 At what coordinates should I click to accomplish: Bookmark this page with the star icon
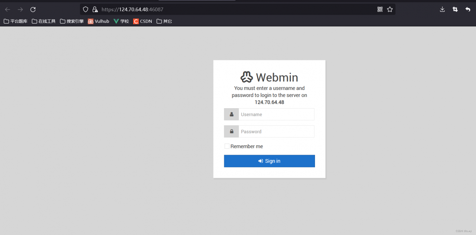coord(390,9)
